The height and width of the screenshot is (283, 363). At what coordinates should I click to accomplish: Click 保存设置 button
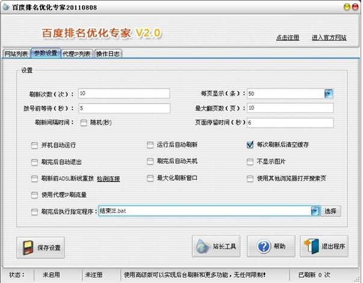click(x=41, y=248)
